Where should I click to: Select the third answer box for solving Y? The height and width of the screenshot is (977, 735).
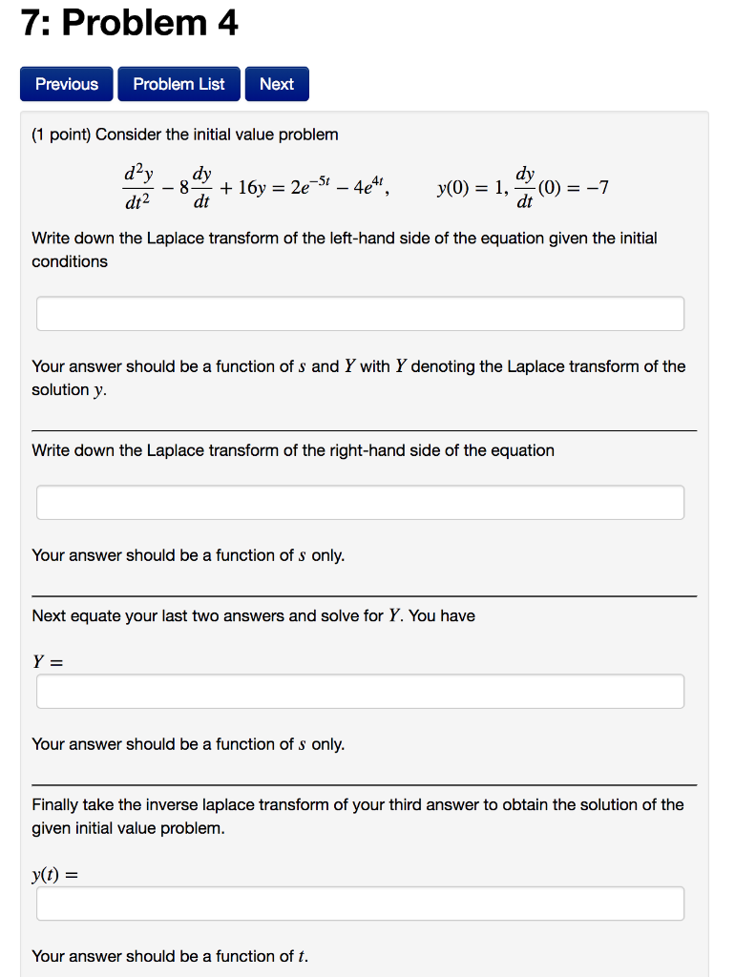[360, 691]
